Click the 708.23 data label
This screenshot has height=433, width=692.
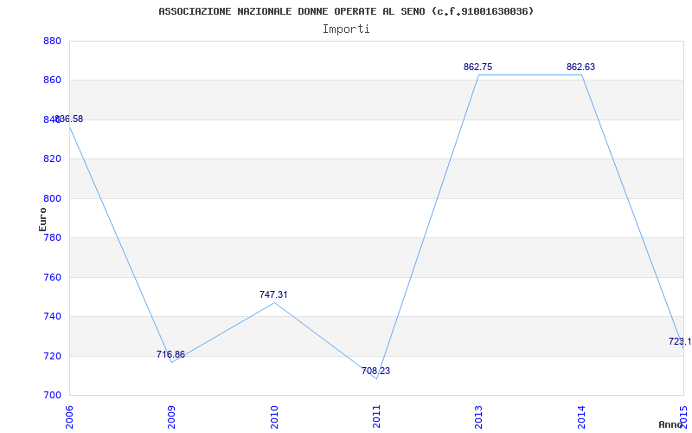[375, 372]
